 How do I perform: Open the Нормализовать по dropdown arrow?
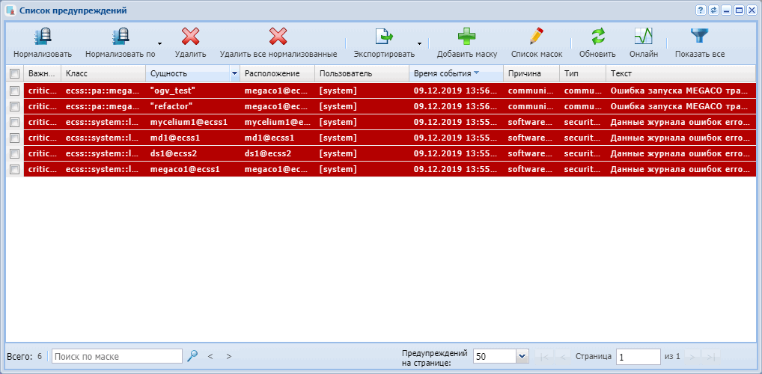160,43
